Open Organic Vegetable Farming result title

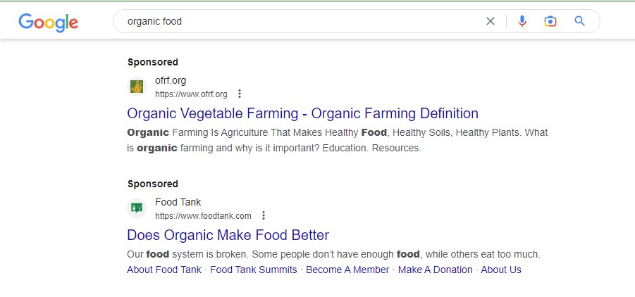302,113
